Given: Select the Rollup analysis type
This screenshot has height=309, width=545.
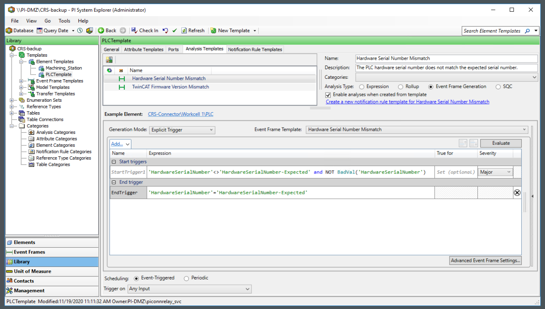Looking at the screenshot, I should click(x=400, y=87).
